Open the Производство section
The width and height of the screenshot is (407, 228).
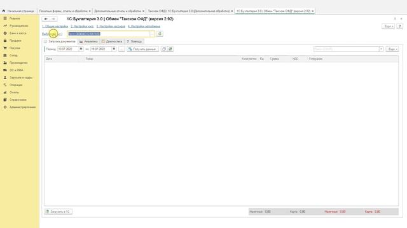pos(18,63)
